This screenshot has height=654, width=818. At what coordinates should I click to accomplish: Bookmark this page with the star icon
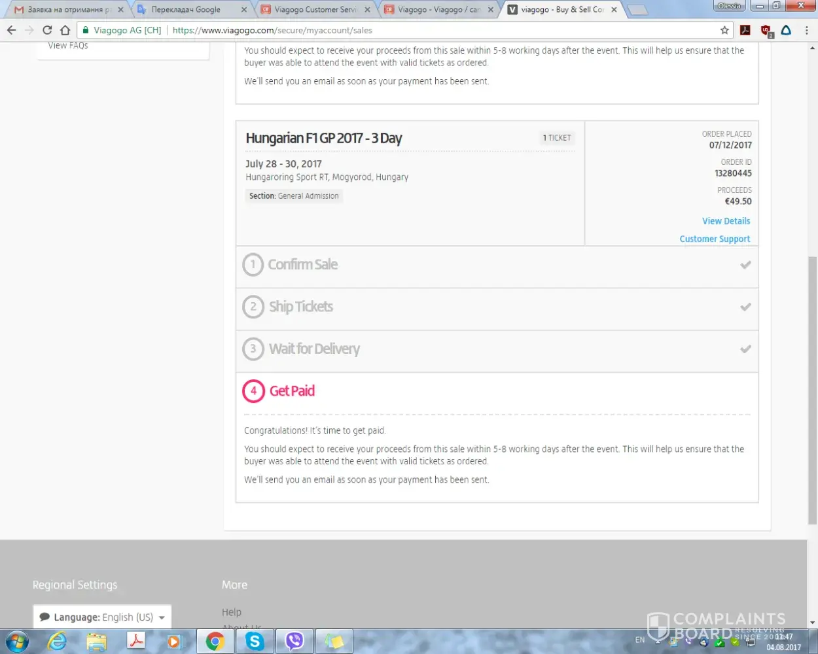click(x=724, y=30)
